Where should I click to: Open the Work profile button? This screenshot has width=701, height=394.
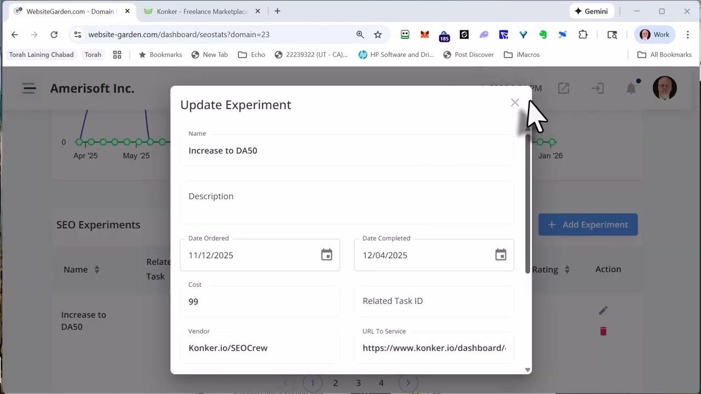coord(655,34)
